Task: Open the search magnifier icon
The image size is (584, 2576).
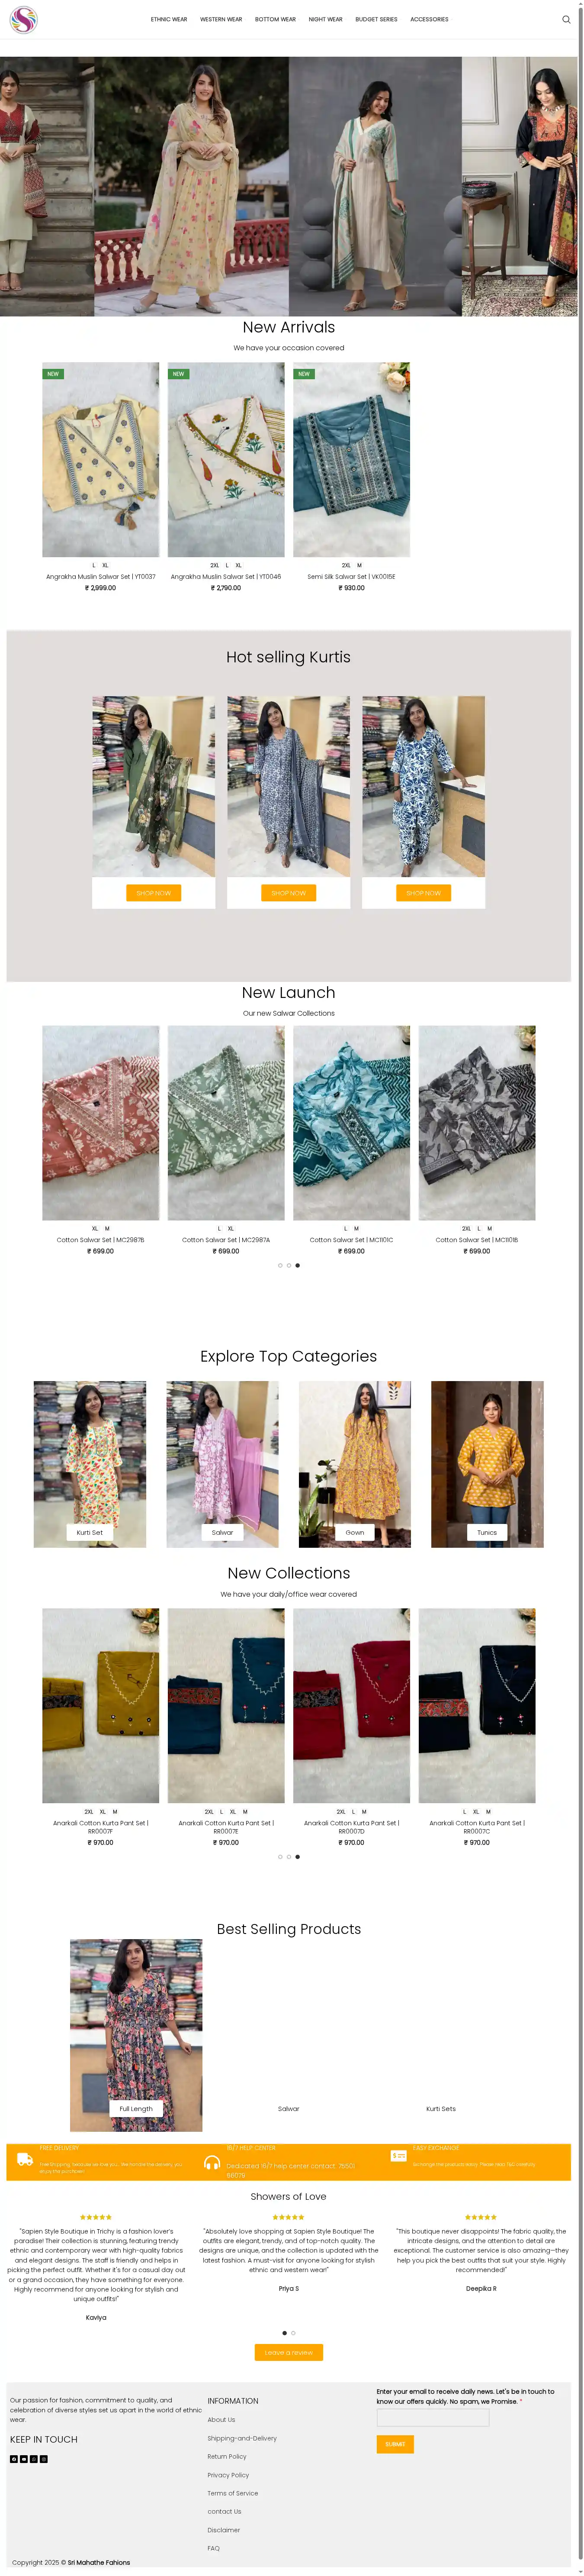Action: point(566,19)
